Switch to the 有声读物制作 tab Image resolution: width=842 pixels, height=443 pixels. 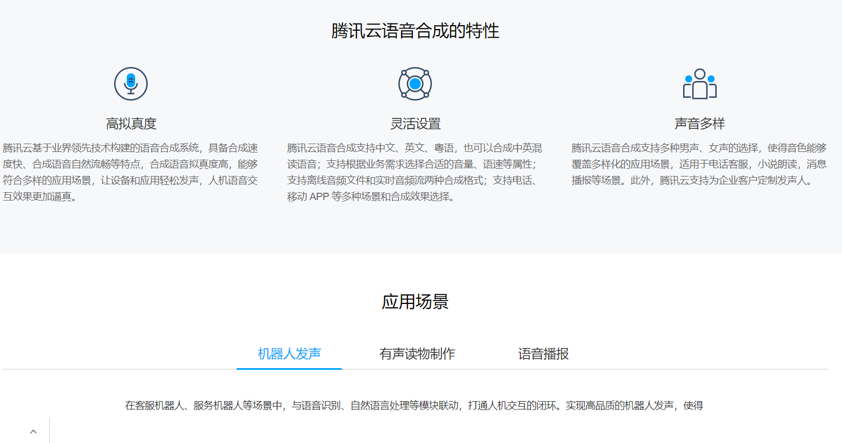pyautogui.click(x=417, y=354)
